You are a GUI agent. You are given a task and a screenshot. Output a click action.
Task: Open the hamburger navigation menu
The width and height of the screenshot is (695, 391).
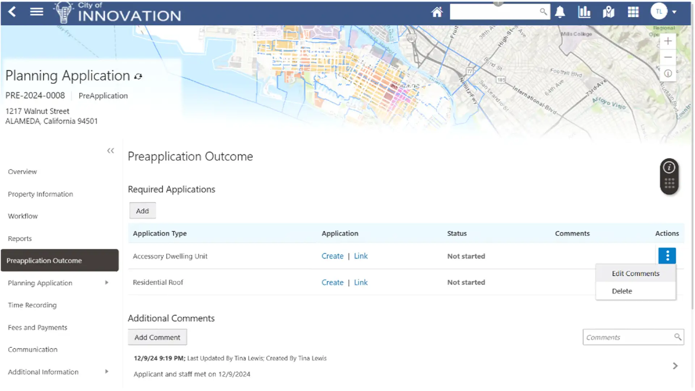(37, 12)
